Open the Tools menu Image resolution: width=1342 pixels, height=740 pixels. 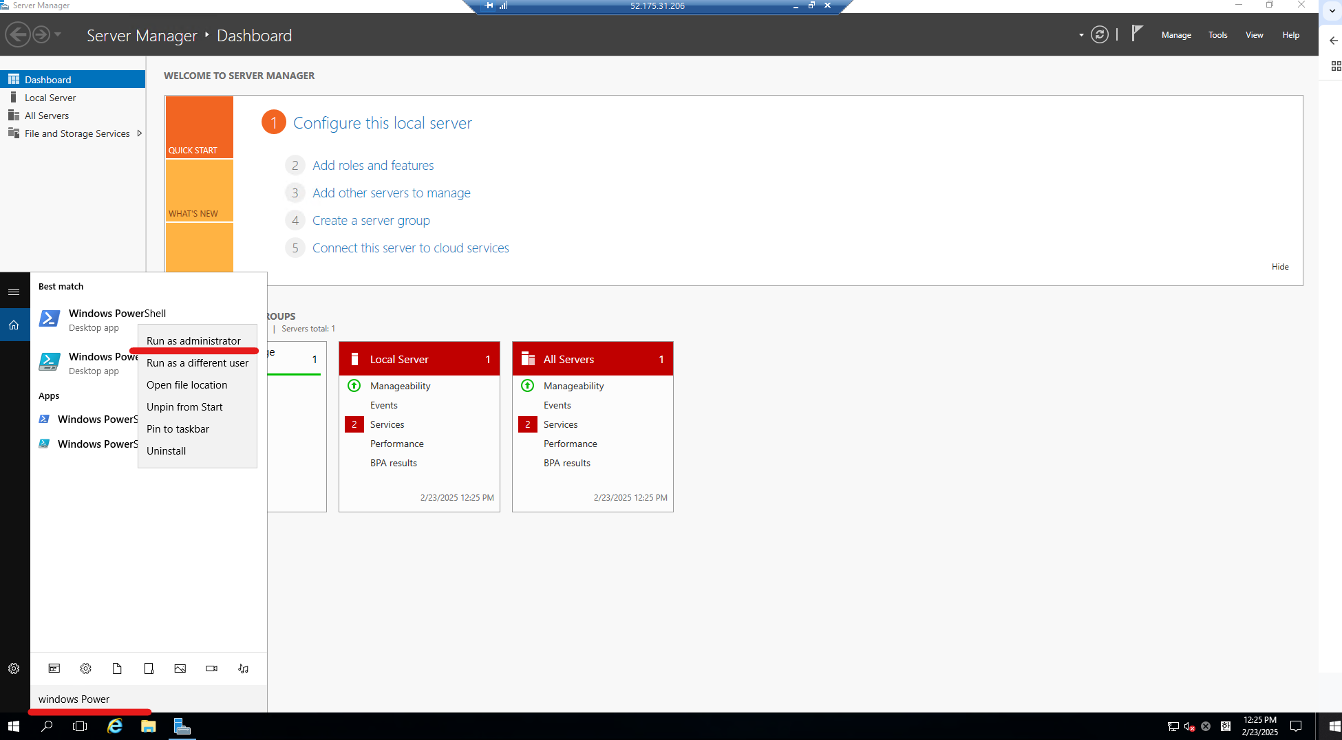click(1217, 35)
